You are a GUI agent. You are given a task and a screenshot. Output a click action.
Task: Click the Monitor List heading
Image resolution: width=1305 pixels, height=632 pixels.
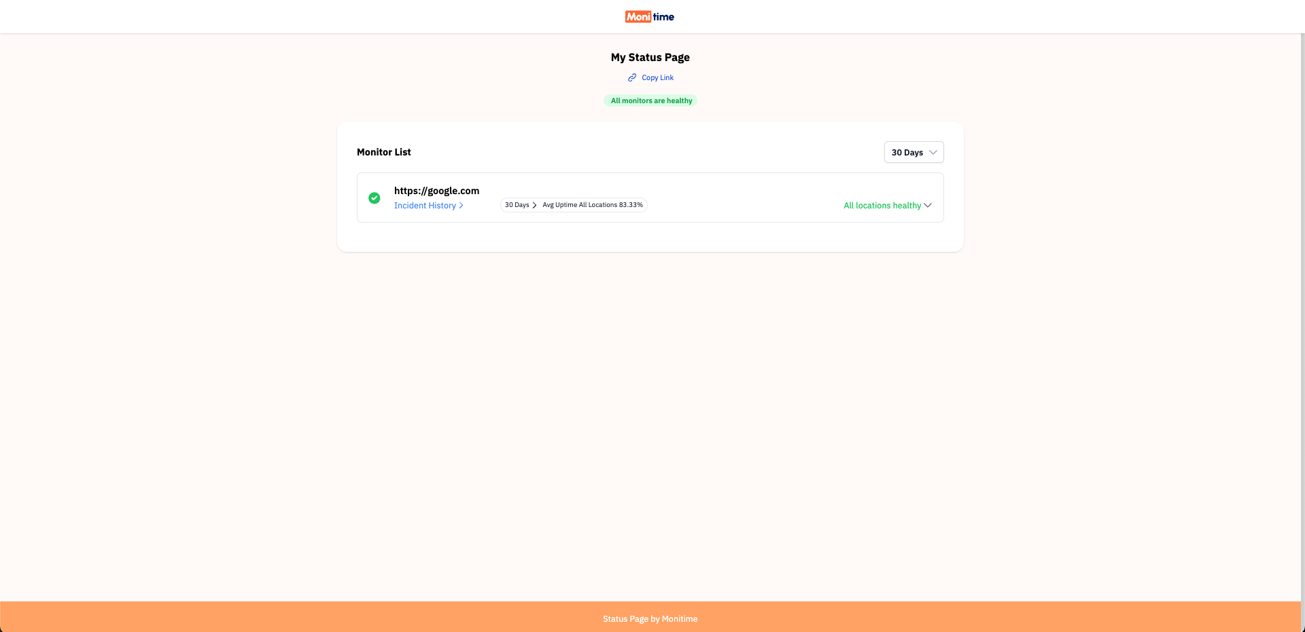(384, 152)
